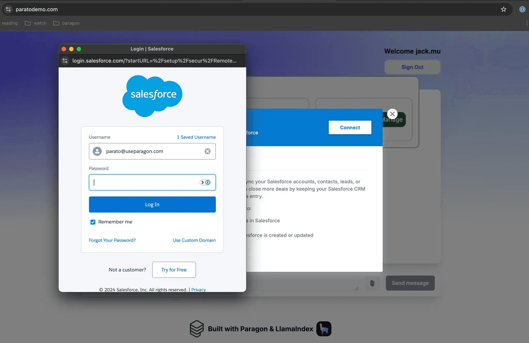Clear the saved username with X icon
This screenshot has width=529, height=343.
(x=207, y=151)
